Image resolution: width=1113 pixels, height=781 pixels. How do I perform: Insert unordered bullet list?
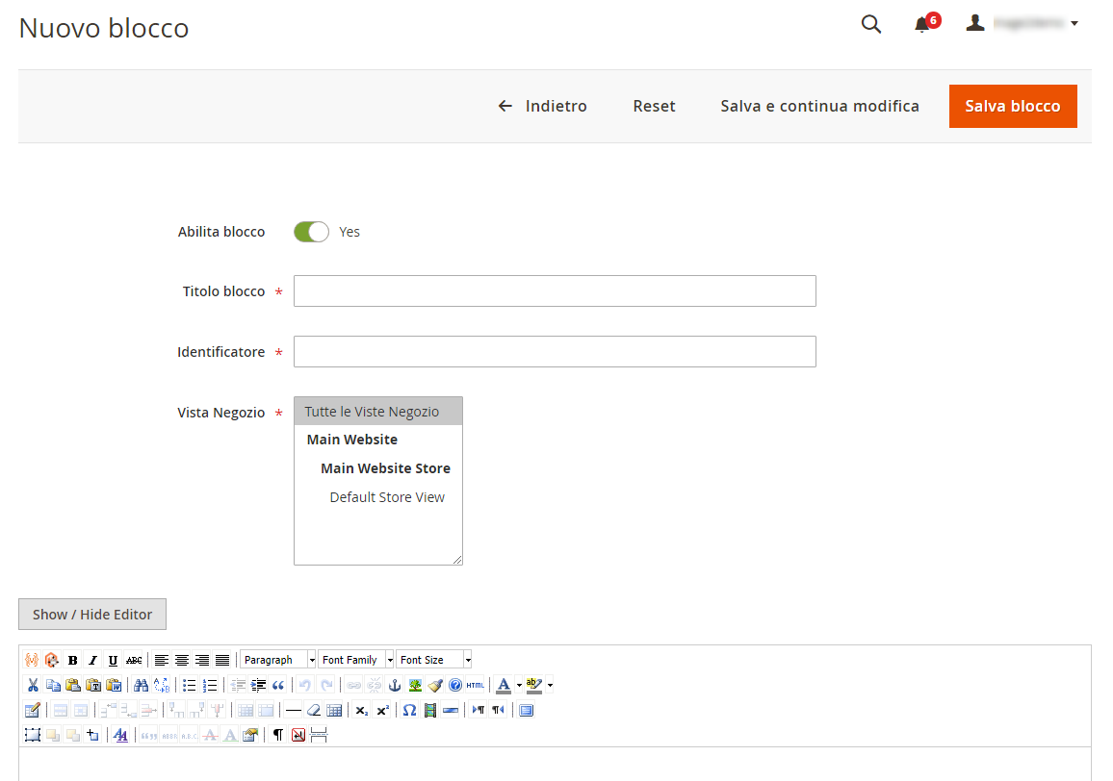(190, 685)
